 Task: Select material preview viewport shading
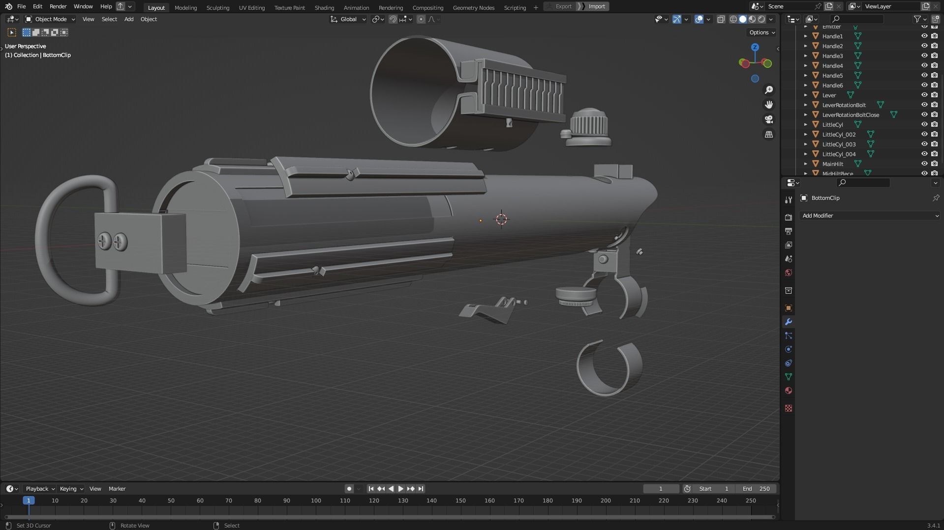(752, 19)
